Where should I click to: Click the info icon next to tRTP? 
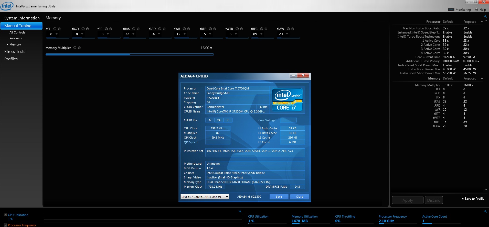[210, 29]
